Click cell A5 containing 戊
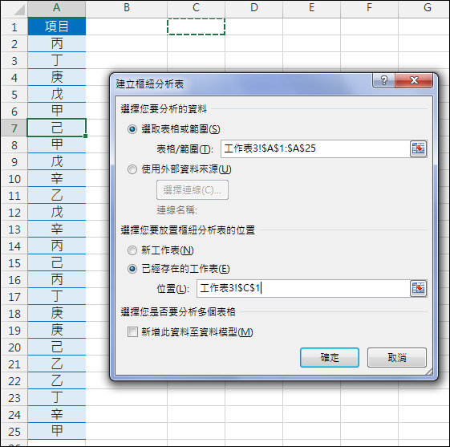Viewport: 450px width, 447px height. [56, 94]
